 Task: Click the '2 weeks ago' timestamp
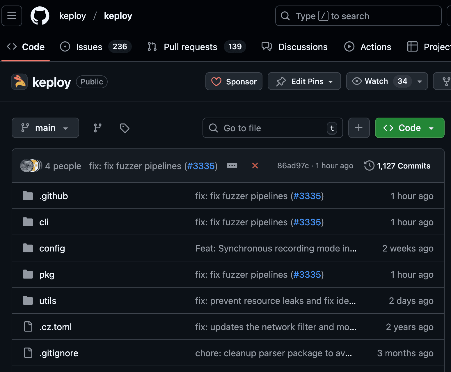408,248
